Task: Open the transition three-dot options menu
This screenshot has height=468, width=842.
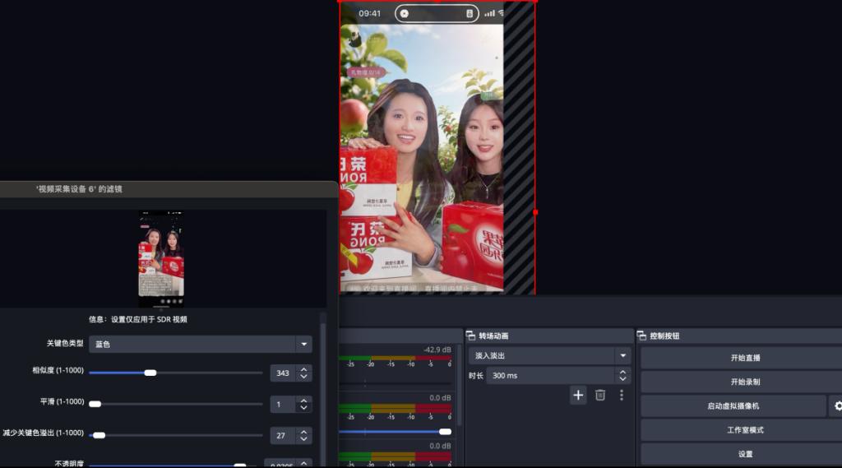Action: tap(621, 396)
